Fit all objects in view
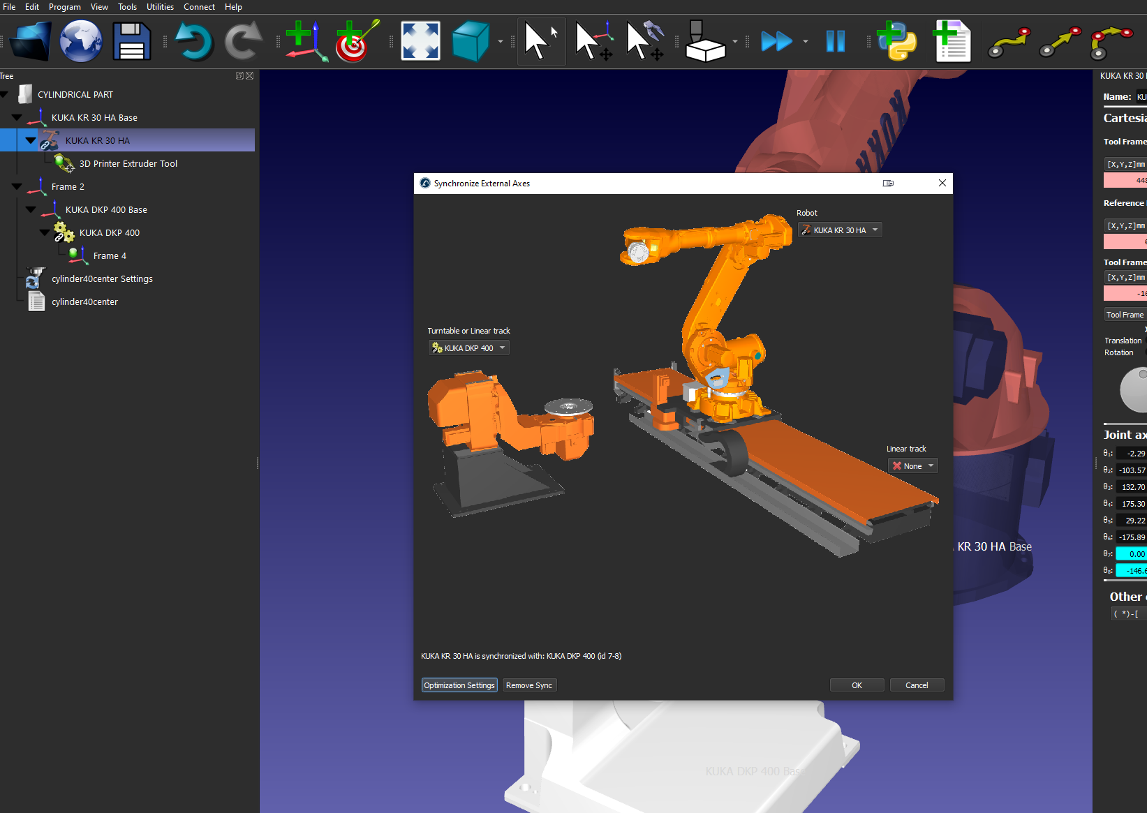Viewport: 1147px width, 813px height. (x=420, y=41)
